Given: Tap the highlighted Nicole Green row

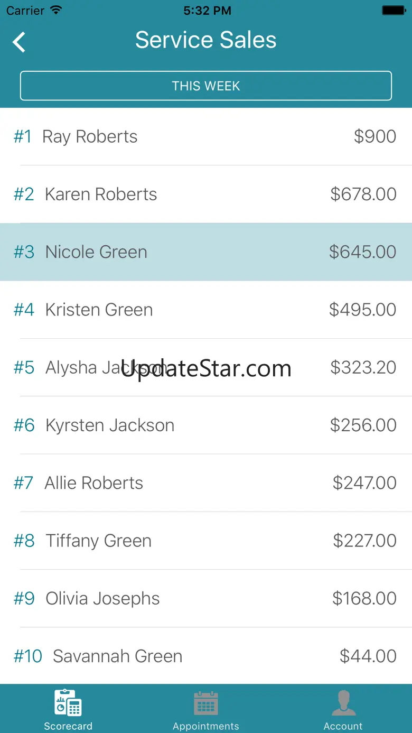Looking at the screenshot, I should coord(206,252).
